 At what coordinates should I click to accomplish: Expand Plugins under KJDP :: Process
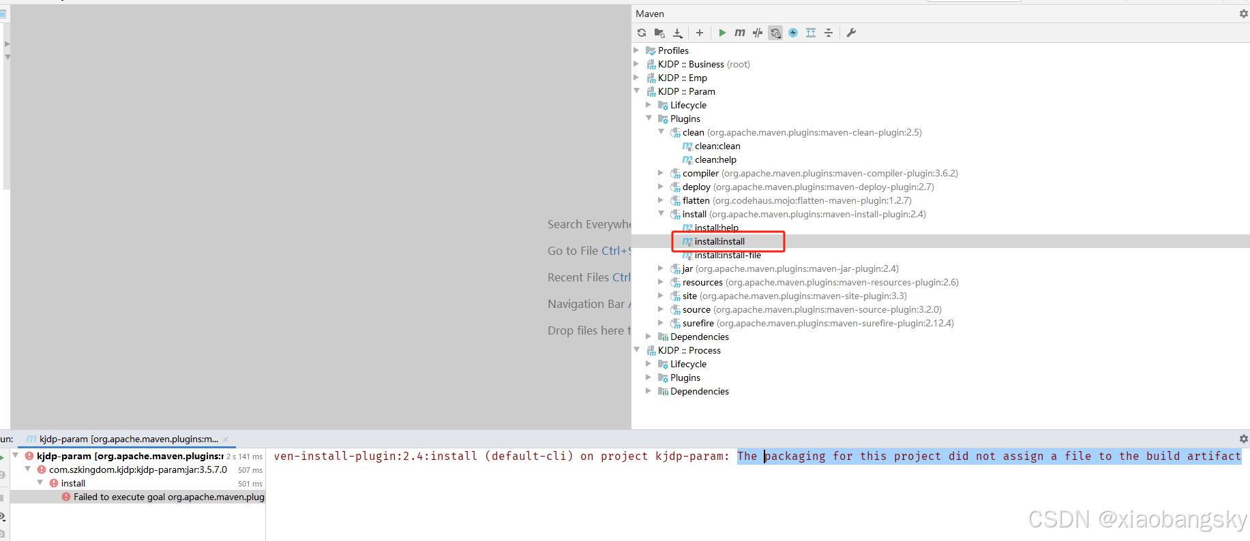pos(649,377)
